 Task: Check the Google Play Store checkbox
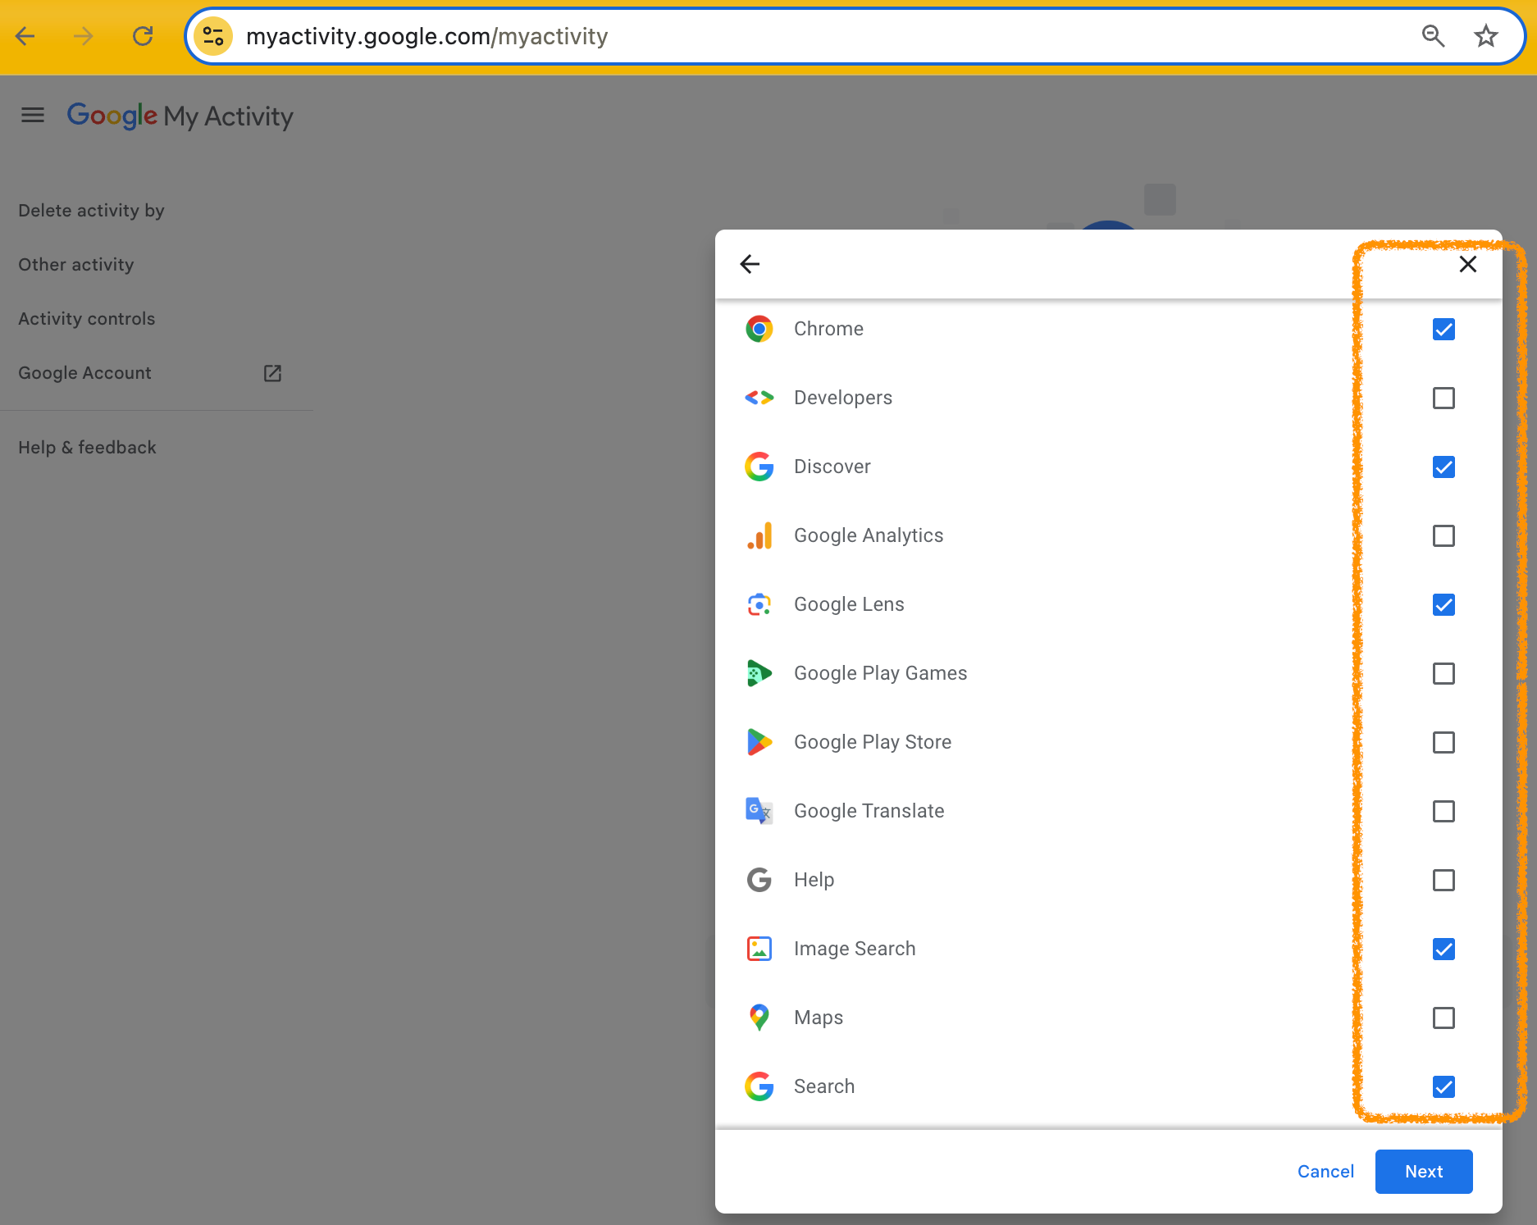(1444, 742)
